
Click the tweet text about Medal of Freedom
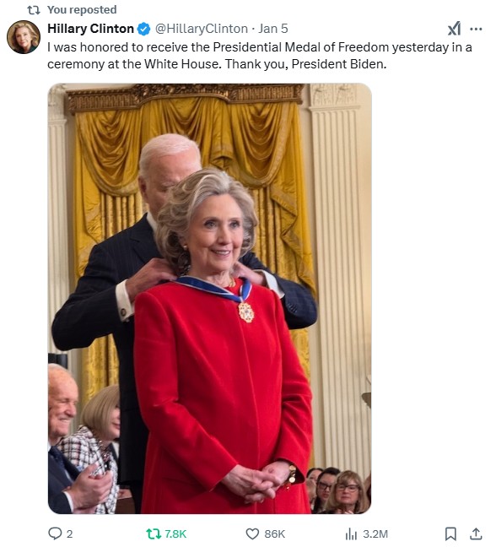tap(260, 56)
